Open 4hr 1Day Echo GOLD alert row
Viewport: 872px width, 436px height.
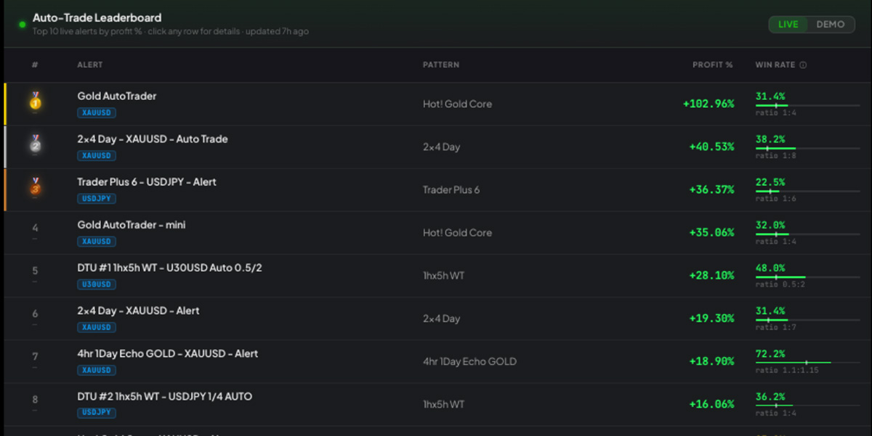pos(436,361)
